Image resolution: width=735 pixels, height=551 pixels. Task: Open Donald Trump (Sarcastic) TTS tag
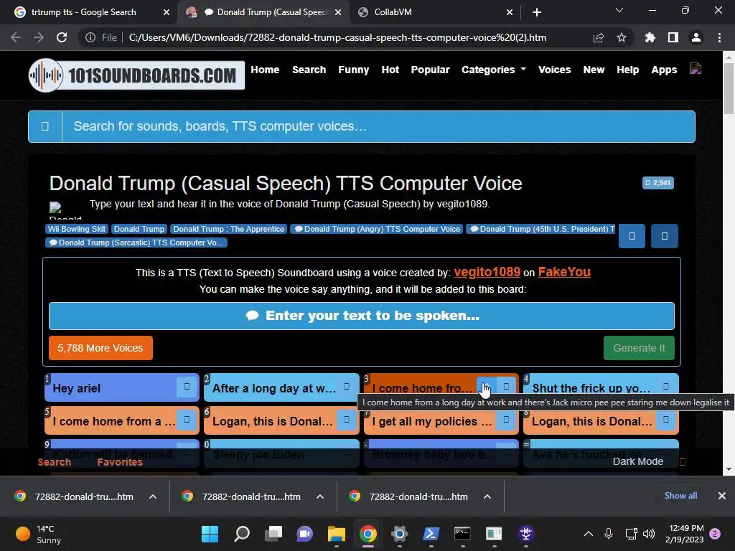pyautogui.click(x=136, y=242)
